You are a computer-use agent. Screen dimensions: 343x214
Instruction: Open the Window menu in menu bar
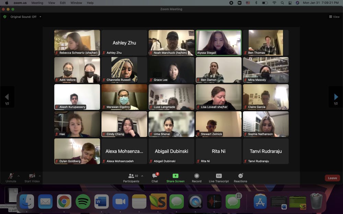(76, 3)
